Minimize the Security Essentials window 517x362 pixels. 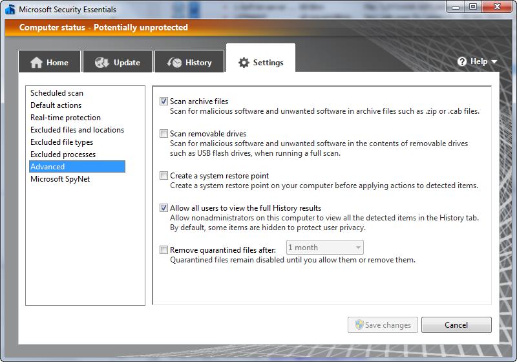[456, 7]
